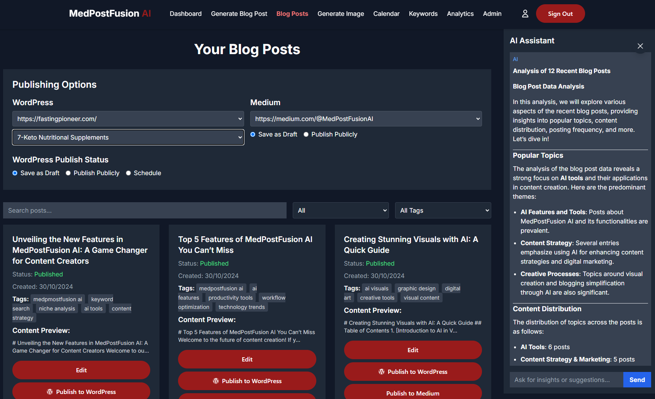The image size is (655, 399).
Task: Choose WordPress Publish Publicly option
Action: coord(68,173)
